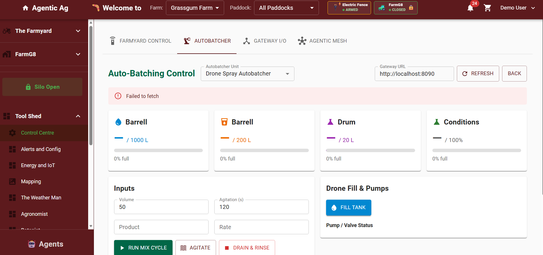Open the Paddock dropdown showing All Paddocks
Image resolution: width=543 pixels, height=255 pixels.
[x=286, y=8]
